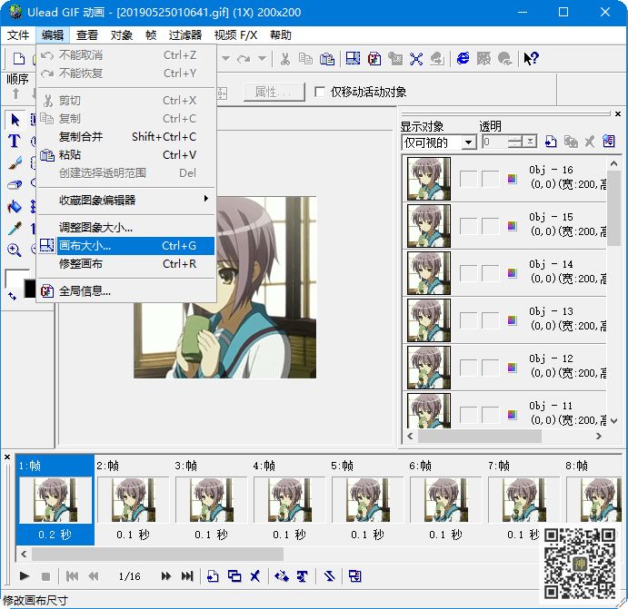Choose Crop Canvas menu entry
This screenshot has width=628, height=609.
coord(126,264)
